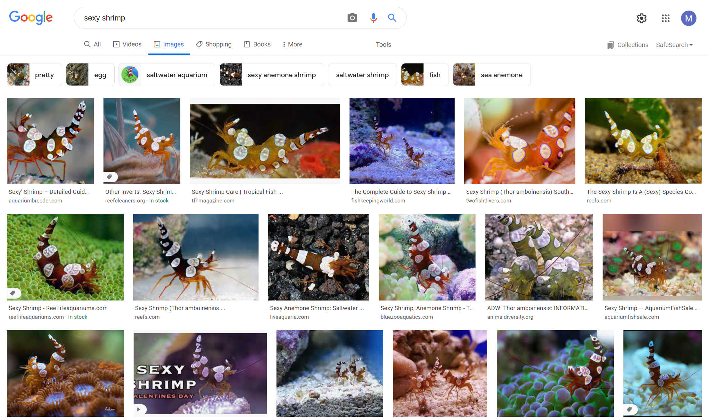The width and height of the screenshot is (708, 420).
Task: Switch to the Shopping tab
Action: 213,44
